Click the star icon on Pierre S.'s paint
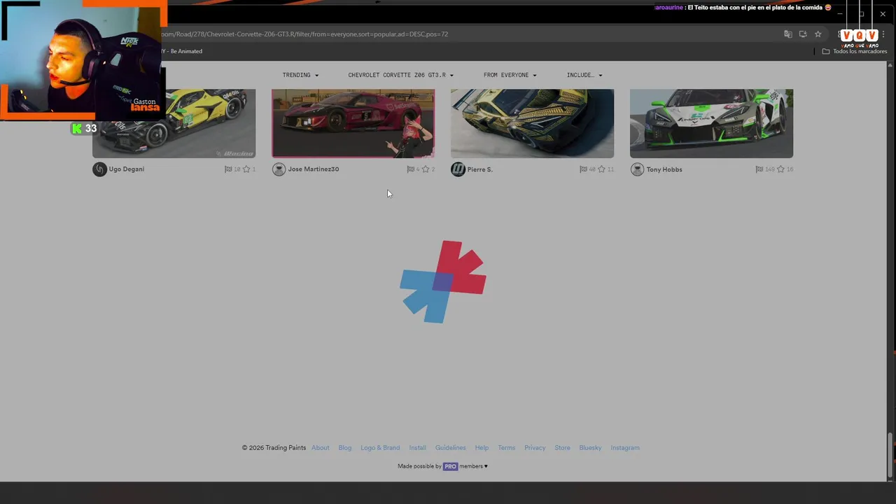This screenshot has height=504, width=896. (x=601, y=169)
